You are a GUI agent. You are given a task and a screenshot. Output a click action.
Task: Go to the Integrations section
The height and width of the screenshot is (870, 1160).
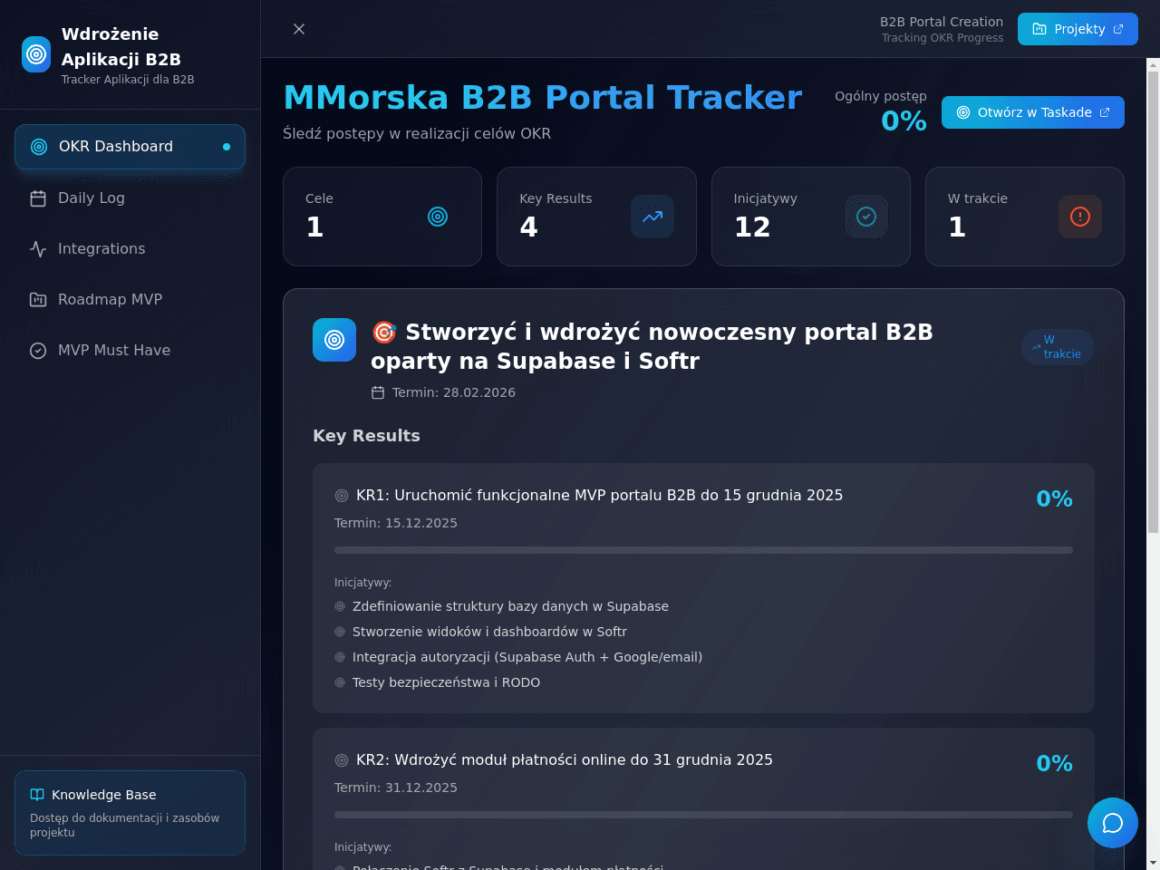pyautogui.click(x=130, y=248)
